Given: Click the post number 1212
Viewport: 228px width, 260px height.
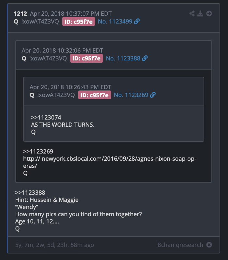Looking at the screenshot, I should (20, 14).
